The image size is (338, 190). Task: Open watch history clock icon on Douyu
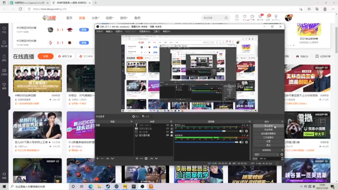point(237,16)
